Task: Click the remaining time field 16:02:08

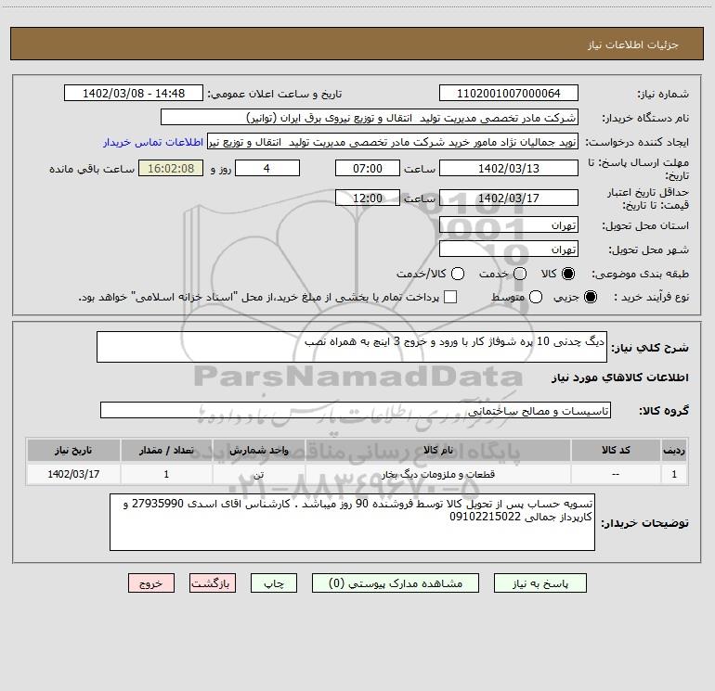Action: tap(171, 168)
